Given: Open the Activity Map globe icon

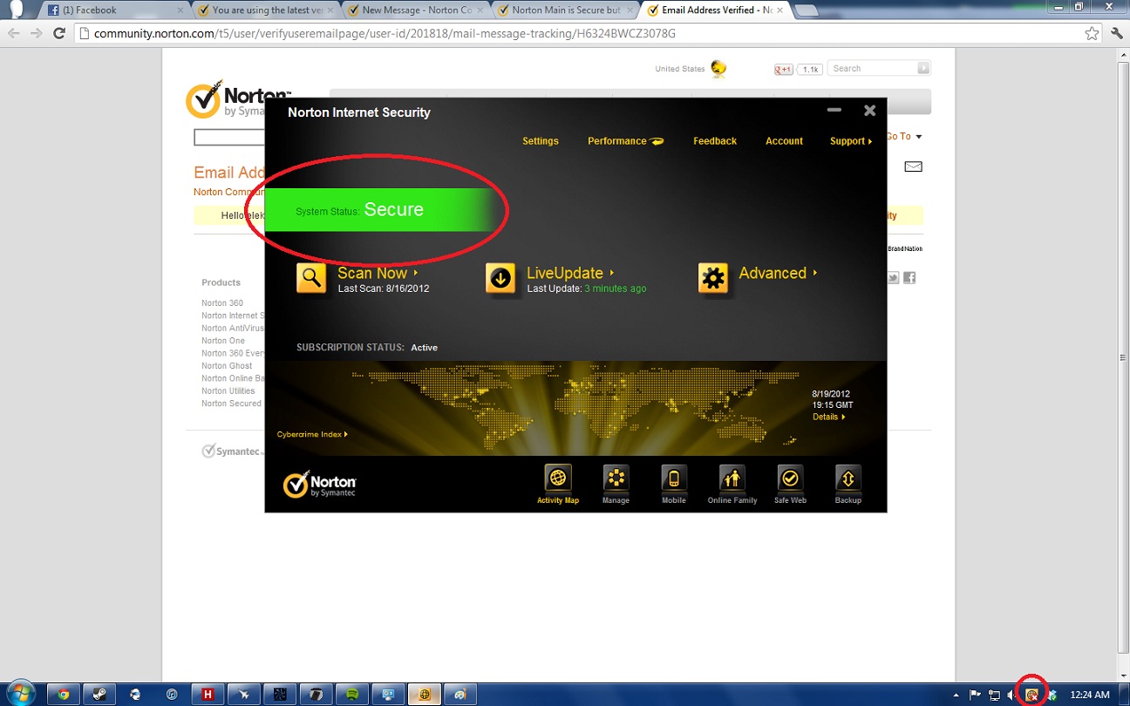Looking at the screenshot, I should click(x=558, y=479).
